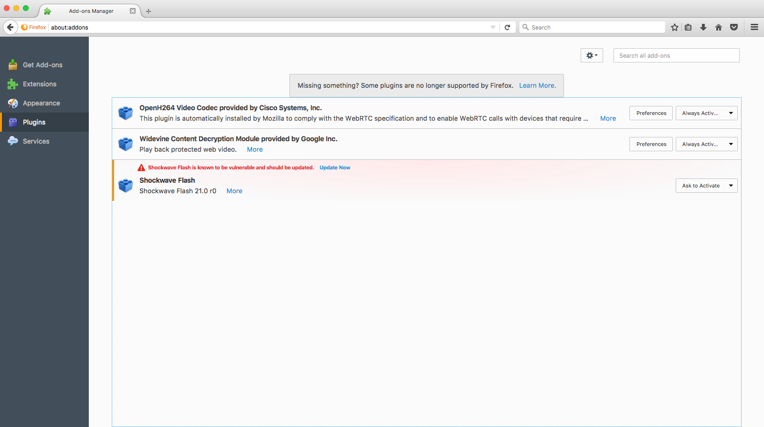Select Plugins category
This screenshot has width=764, height=427.
[44, 122]
